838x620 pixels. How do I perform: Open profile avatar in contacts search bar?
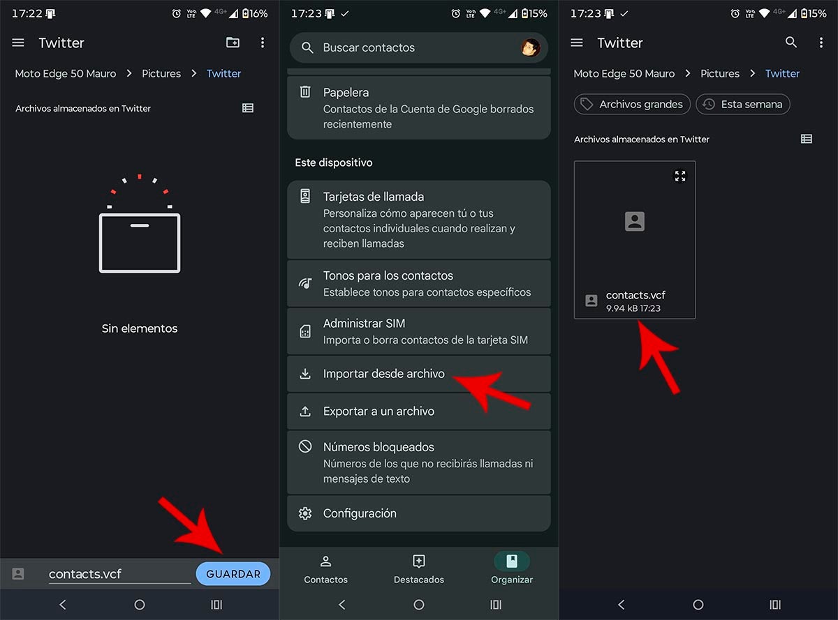531,47
